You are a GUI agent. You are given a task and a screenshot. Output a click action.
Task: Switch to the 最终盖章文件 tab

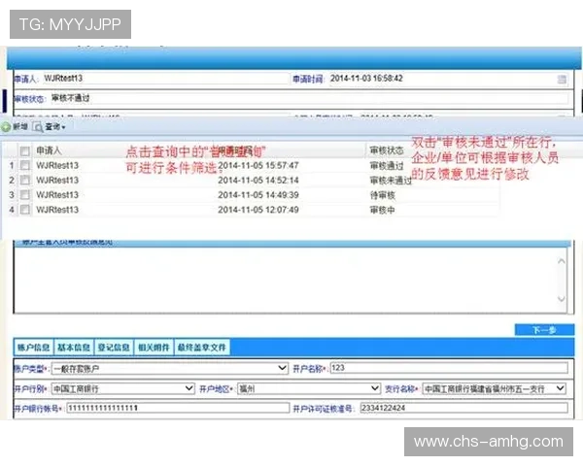point(202,348)
